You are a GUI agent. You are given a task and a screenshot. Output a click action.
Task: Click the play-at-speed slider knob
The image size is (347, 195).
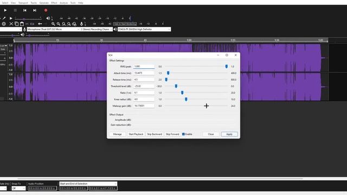[x=24, y=19]
